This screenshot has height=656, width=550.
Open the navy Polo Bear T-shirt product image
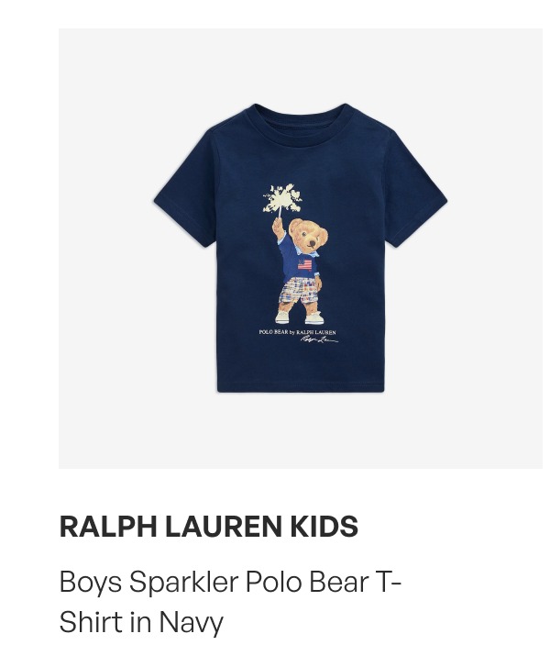[300, 248]
